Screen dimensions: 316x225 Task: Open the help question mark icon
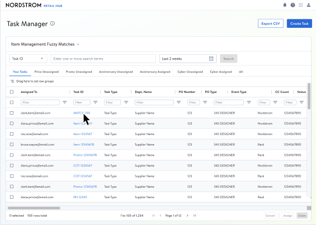click(293, 5)
